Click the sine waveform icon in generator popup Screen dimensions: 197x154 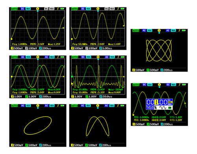coord(163,108)
